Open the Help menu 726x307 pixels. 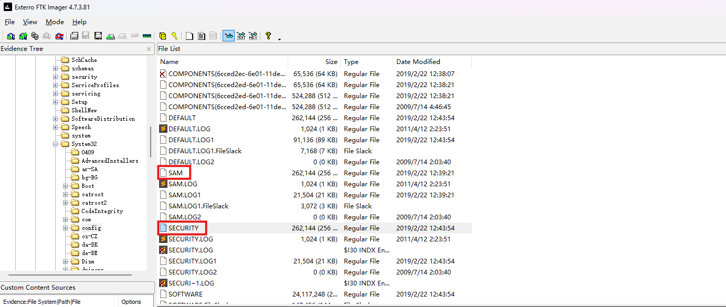click(79, 22)
